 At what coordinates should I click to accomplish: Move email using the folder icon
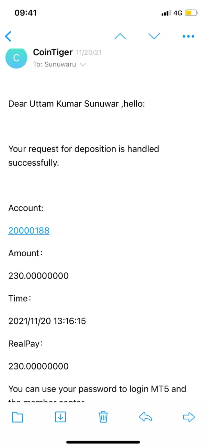[18, 417]
